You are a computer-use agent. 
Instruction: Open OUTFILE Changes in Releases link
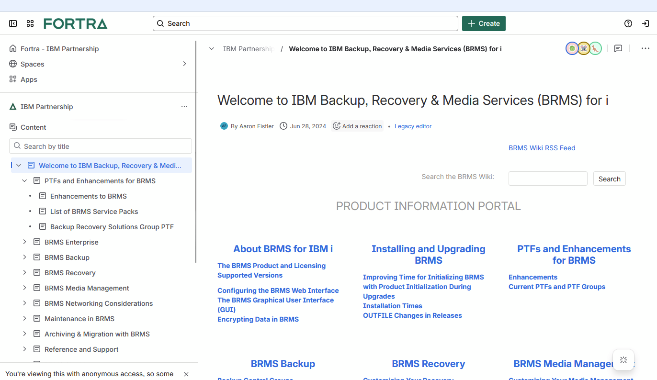coord(412,315)
